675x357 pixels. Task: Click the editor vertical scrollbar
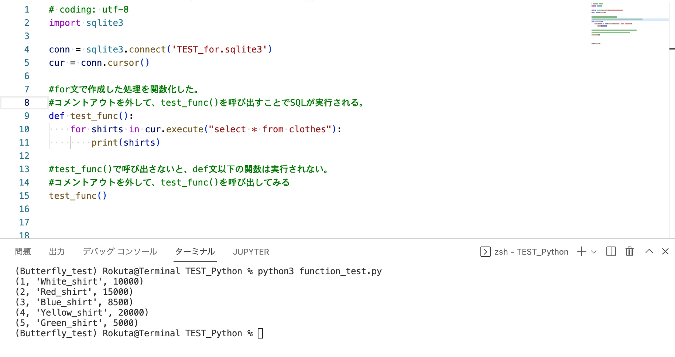pos(672,118)
